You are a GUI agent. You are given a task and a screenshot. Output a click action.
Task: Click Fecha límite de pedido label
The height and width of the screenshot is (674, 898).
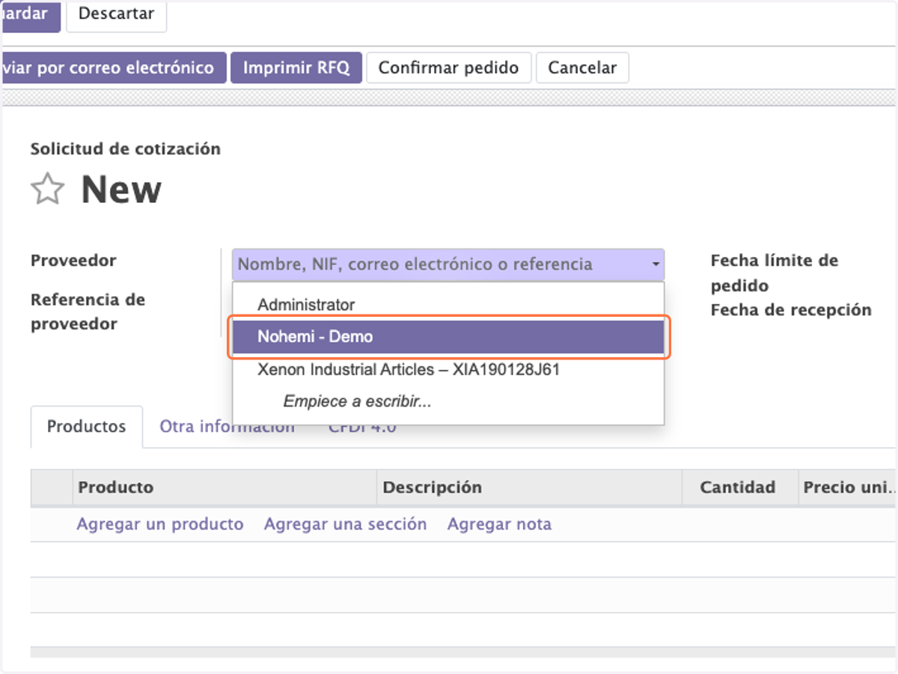[775, 273]
